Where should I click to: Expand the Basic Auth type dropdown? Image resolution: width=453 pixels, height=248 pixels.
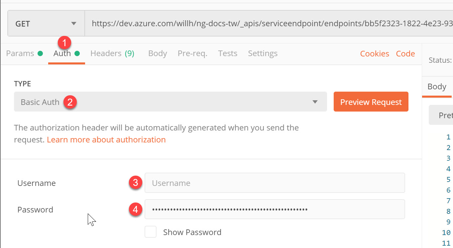pos(170,102)
